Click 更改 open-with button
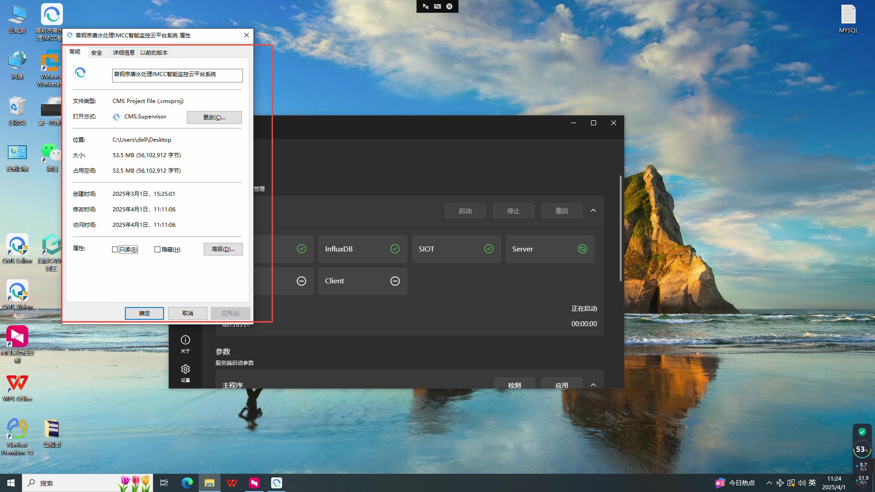Screen dimensions: 875x492 pyautogui.click(x=214, y=118)
